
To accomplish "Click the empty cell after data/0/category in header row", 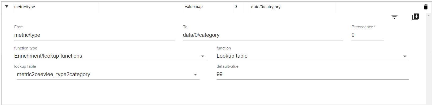I will pyautogui.click(x=378, y=7).
